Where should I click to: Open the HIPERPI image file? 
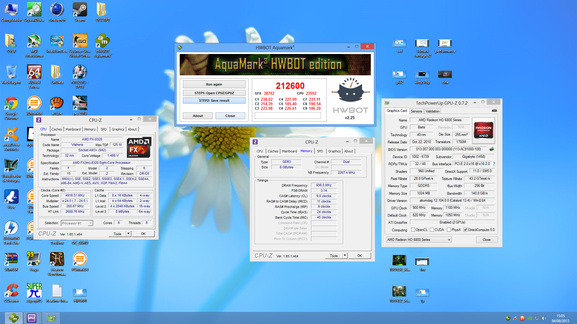click(80, 295)
